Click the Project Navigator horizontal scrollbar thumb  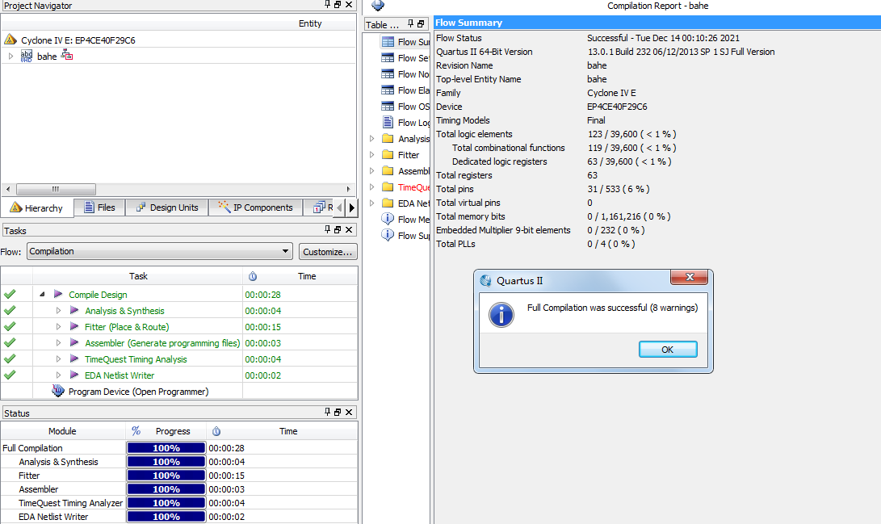click(x=56, y=189)
